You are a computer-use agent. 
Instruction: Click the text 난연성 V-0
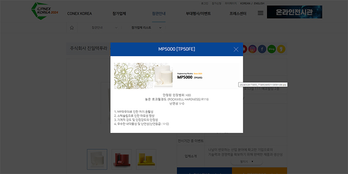(x=177, y=104)
